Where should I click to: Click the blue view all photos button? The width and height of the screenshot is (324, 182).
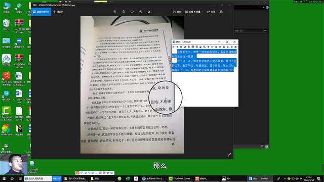pyautogui.click(x=41, y=12)
